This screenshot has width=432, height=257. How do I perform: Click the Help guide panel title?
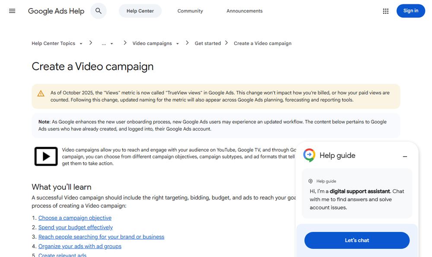click(x=337, y=155)
